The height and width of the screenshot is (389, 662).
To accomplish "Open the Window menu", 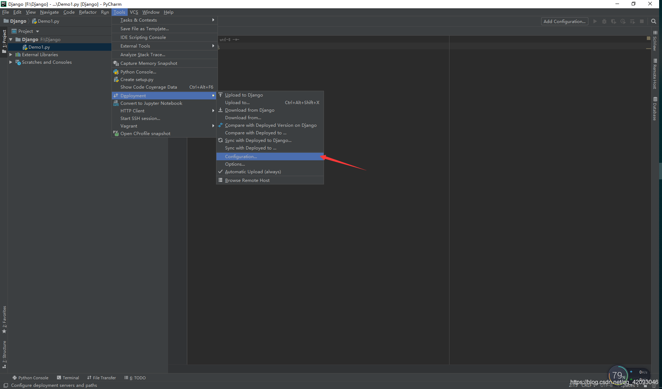I will [x=151, y=12].
